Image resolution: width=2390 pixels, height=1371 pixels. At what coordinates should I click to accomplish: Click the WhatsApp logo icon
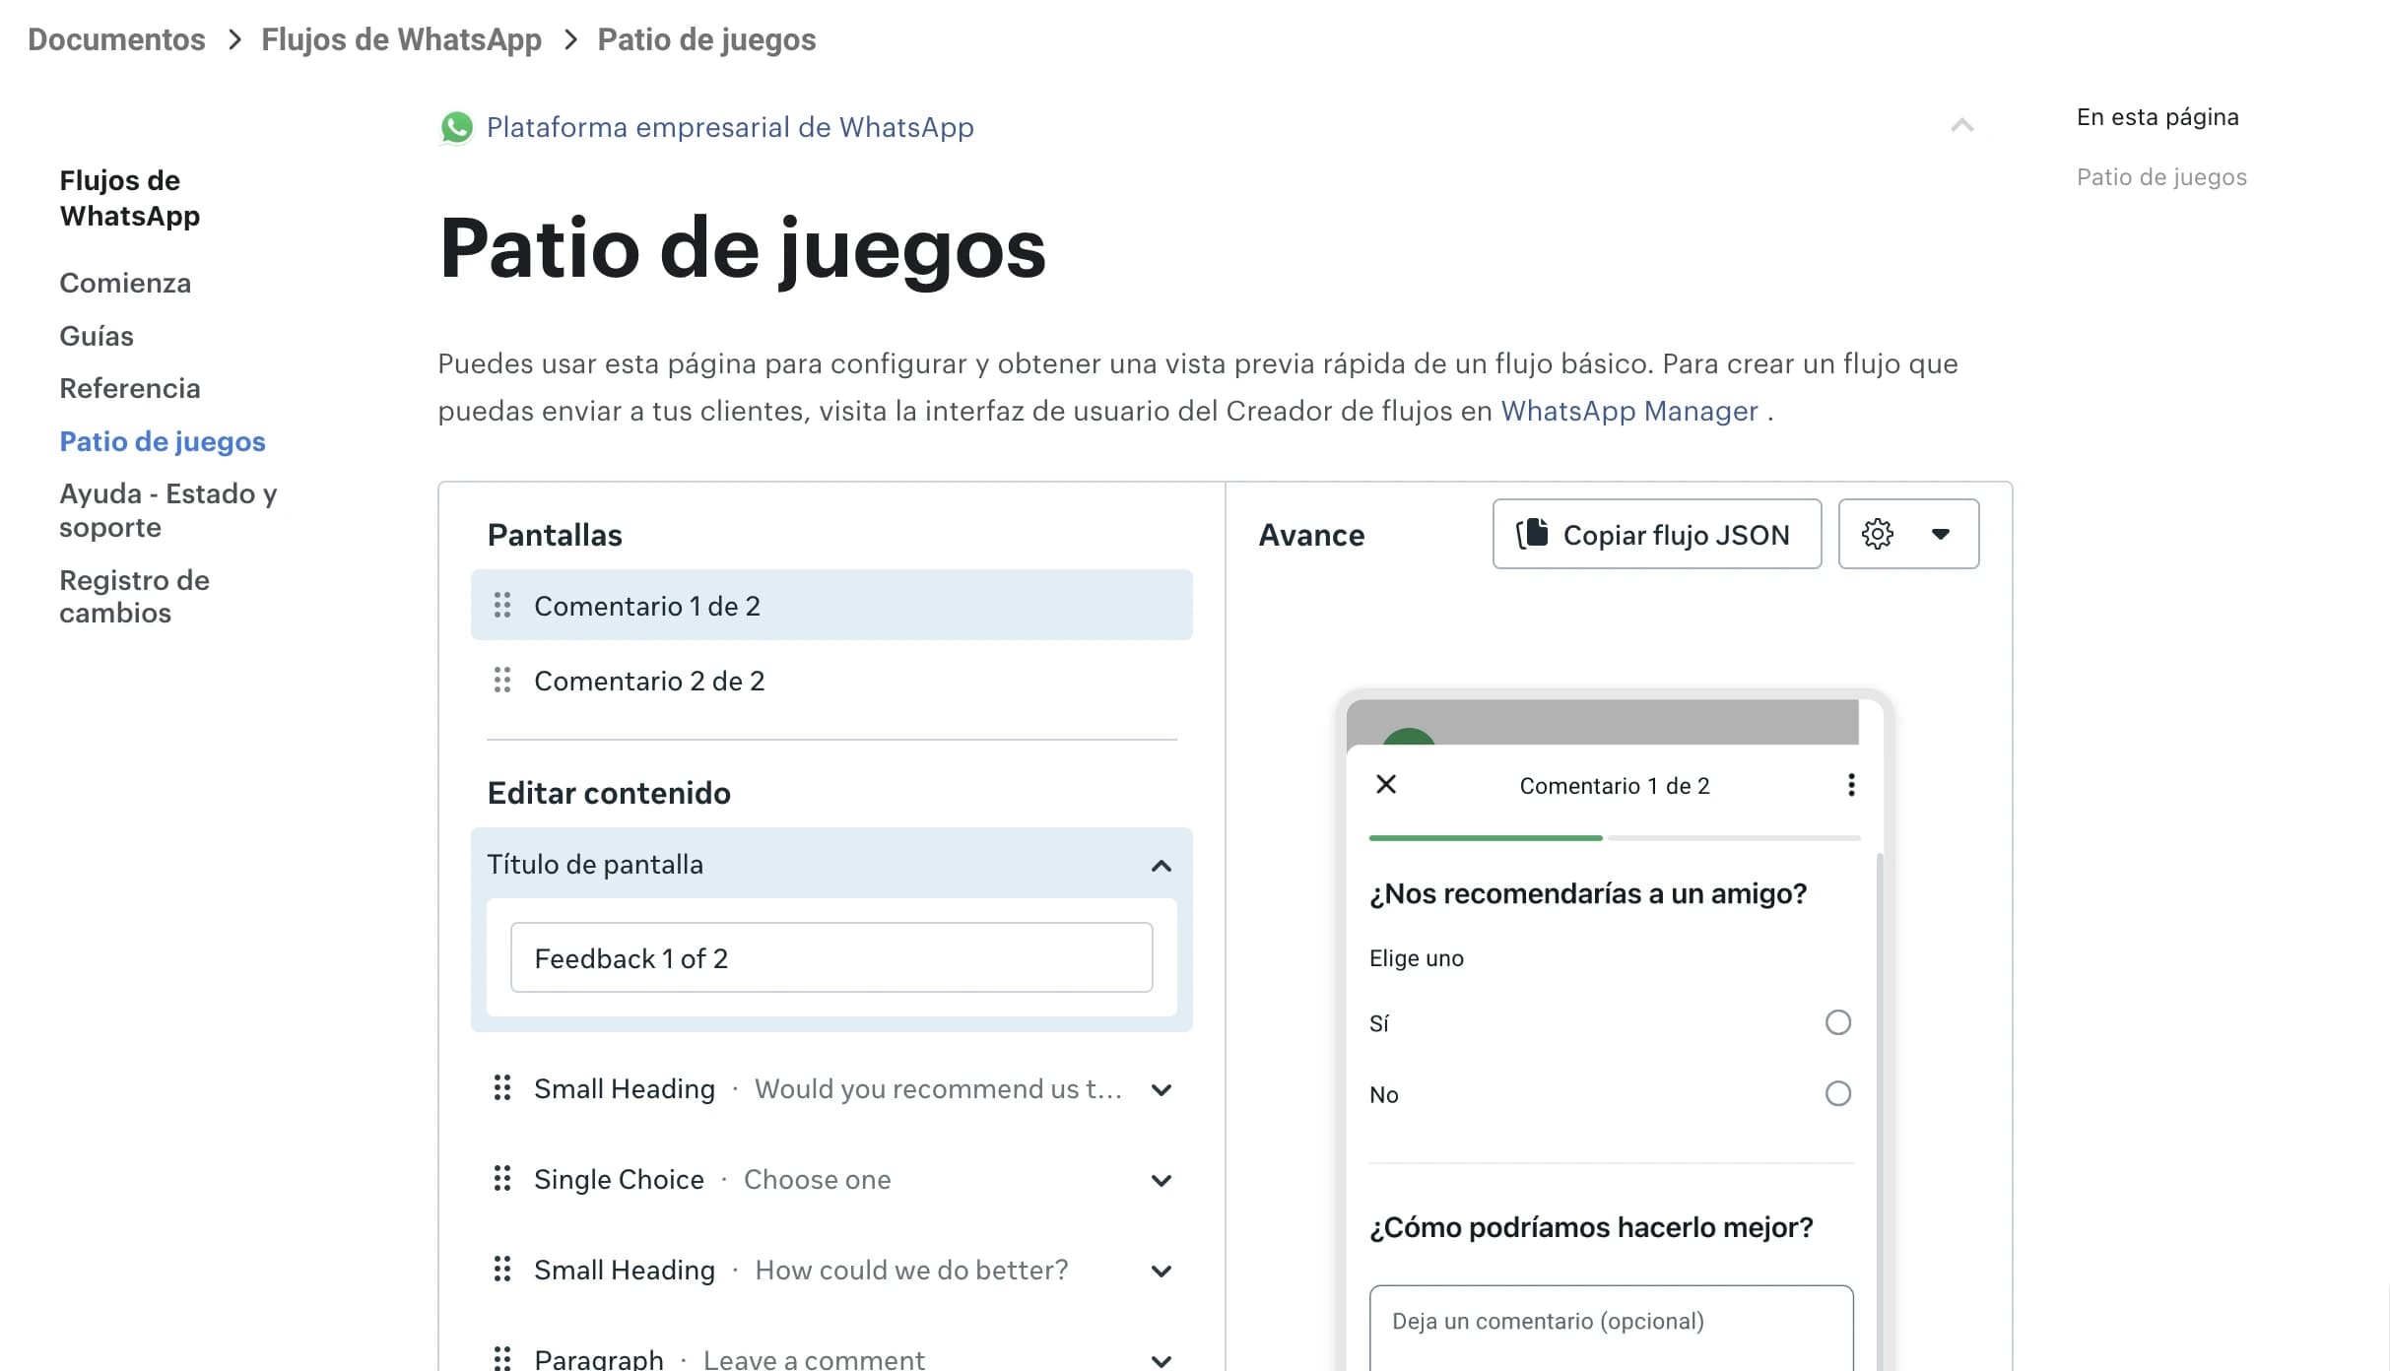[456, 127]
